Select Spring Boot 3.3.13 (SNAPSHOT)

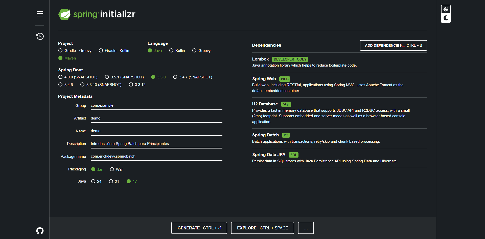pyautogui.click(x=101, y=85)
